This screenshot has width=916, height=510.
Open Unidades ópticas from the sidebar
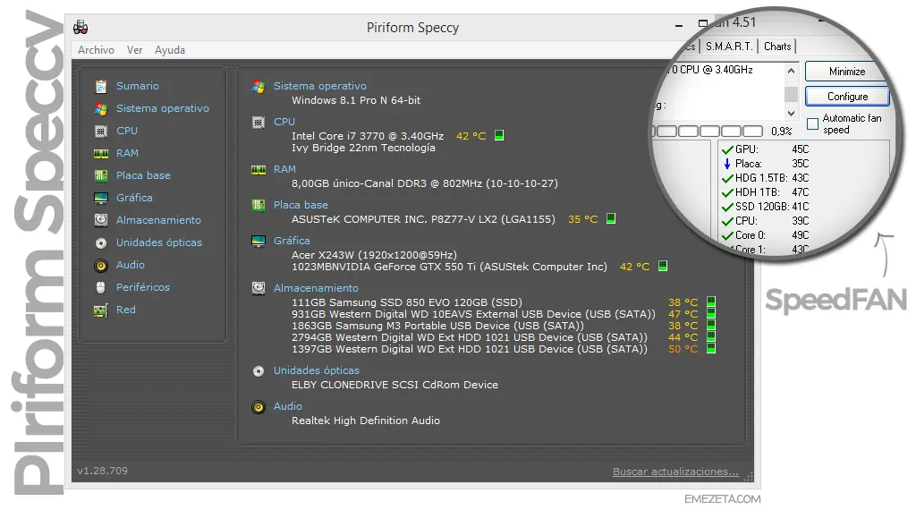[158, 242]
